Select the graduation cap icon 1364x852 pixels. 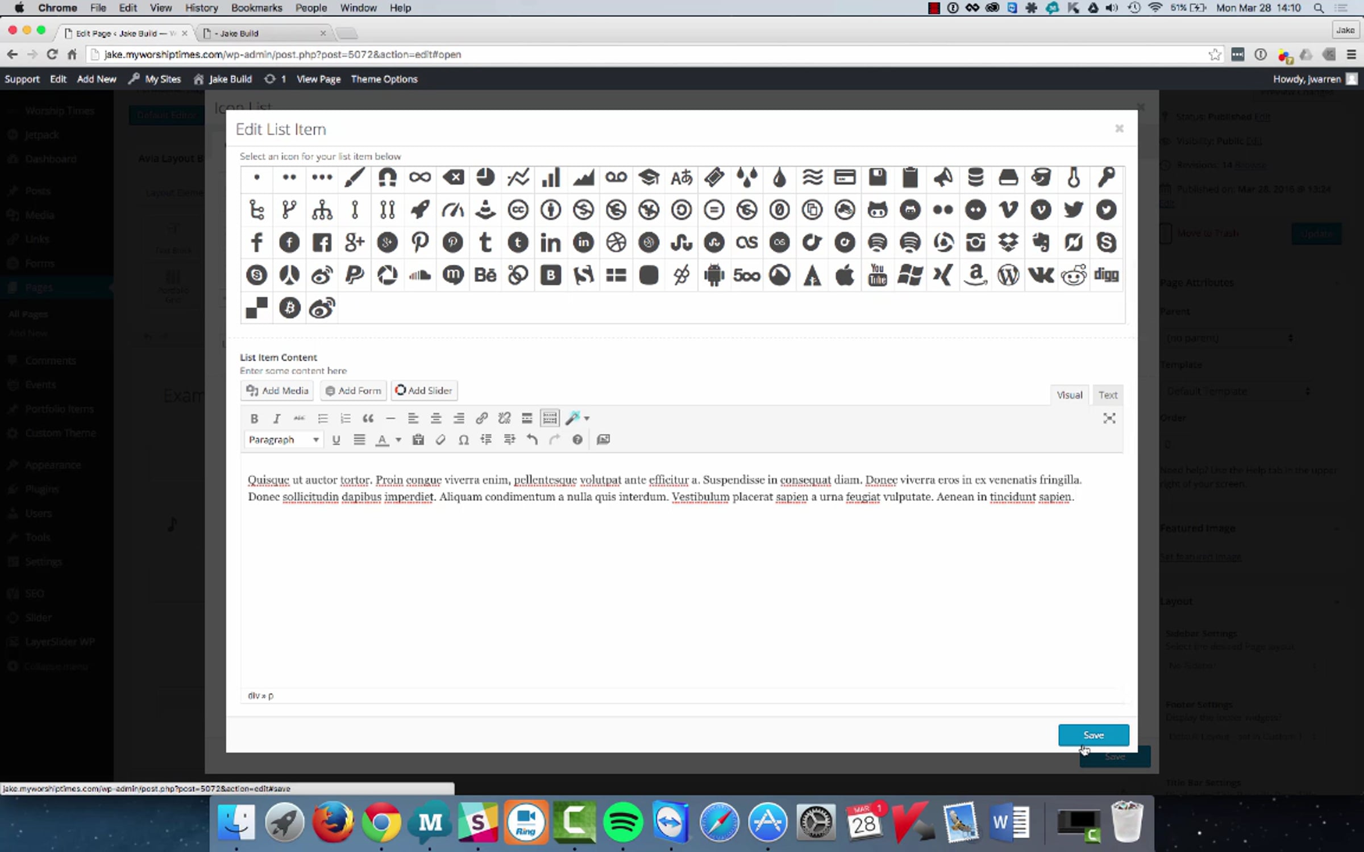click(648, 178)
